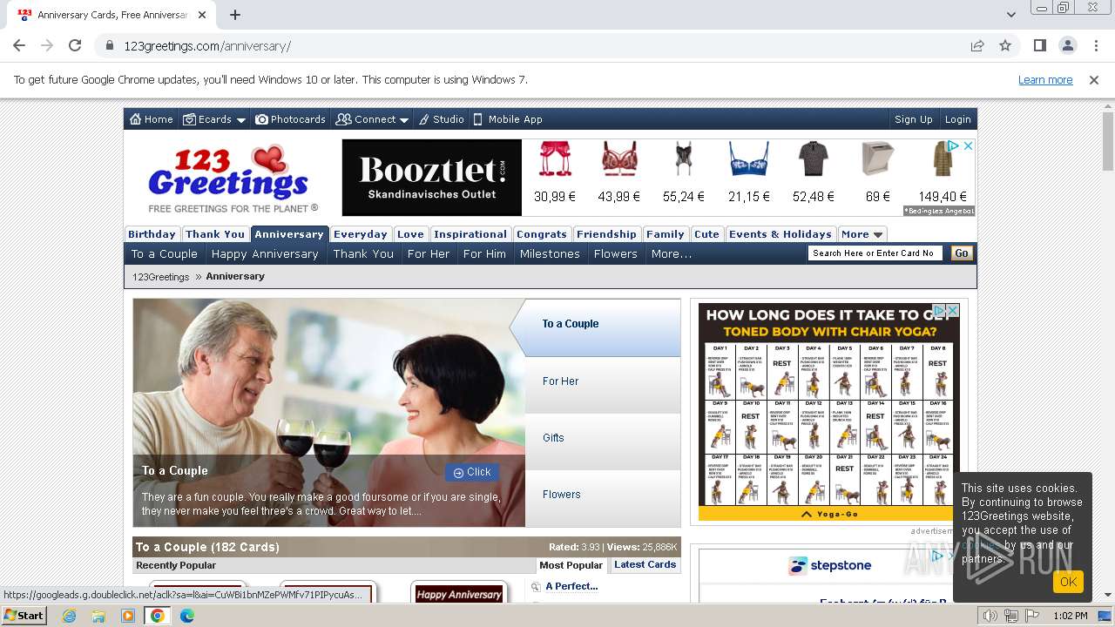Click the Chrome tab search chevron
The width and height of the screenshot is (1115, 627).
click(1010, 15)
